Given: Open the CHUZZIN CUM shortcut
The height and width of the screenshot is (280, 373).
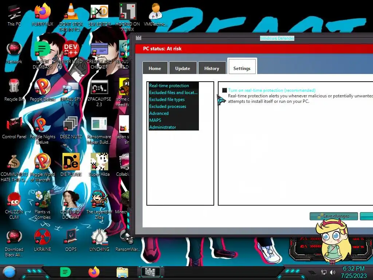Looking at the screenshot, I should [14, 206].
